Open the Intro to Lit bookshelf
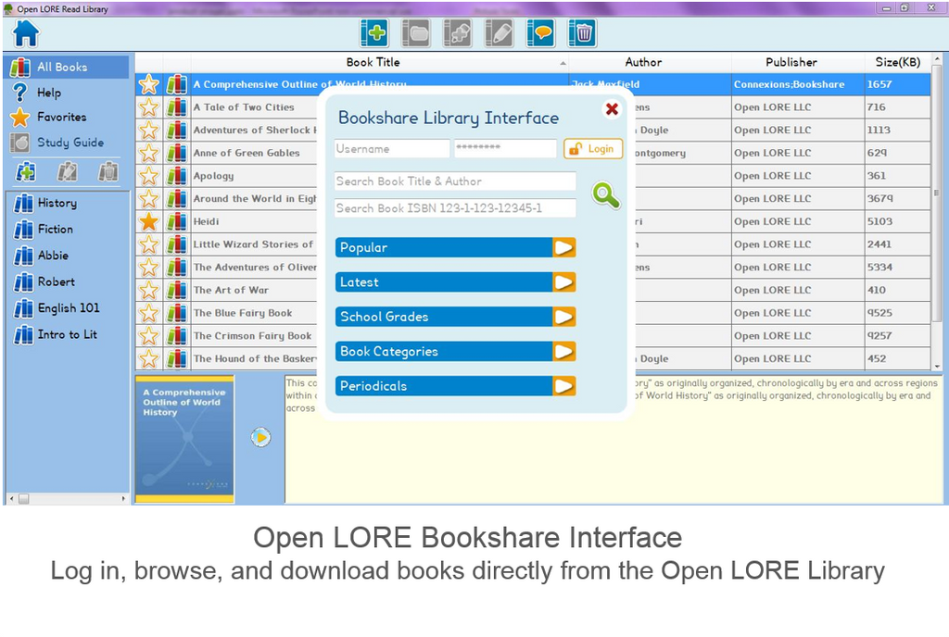Image resolution: width=949 pixels, height=637 pixels. click(x=56, y=335)
